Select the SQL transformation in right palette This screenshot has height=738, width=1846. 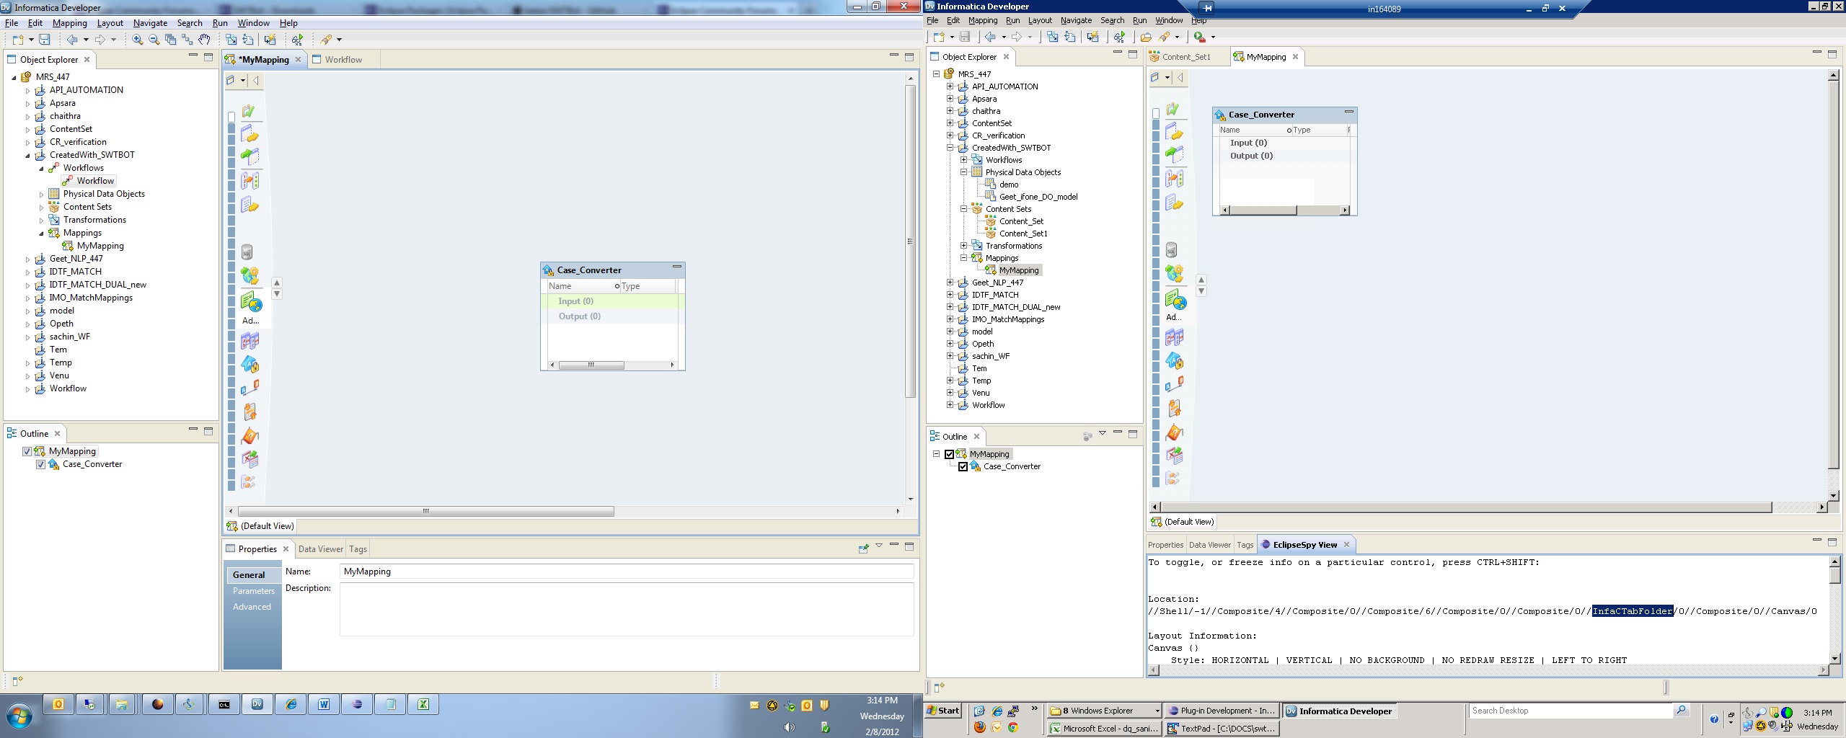coord(1171,249)
